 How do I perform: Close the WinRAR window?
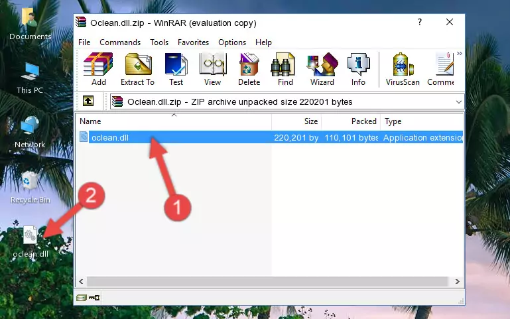click(x=450, y=22)
